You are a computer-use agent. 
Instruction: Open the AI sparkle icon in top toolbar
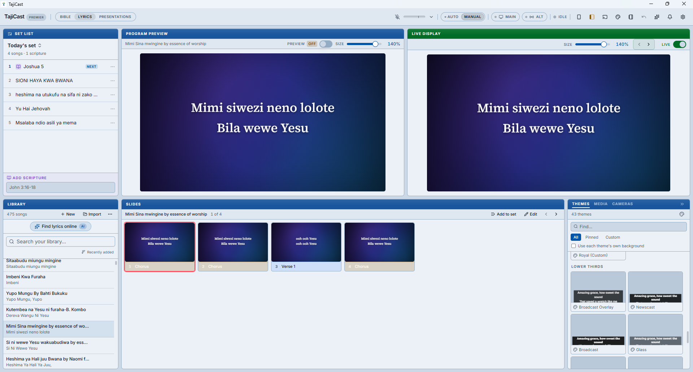pyautogui.click(x=657, y=17)
